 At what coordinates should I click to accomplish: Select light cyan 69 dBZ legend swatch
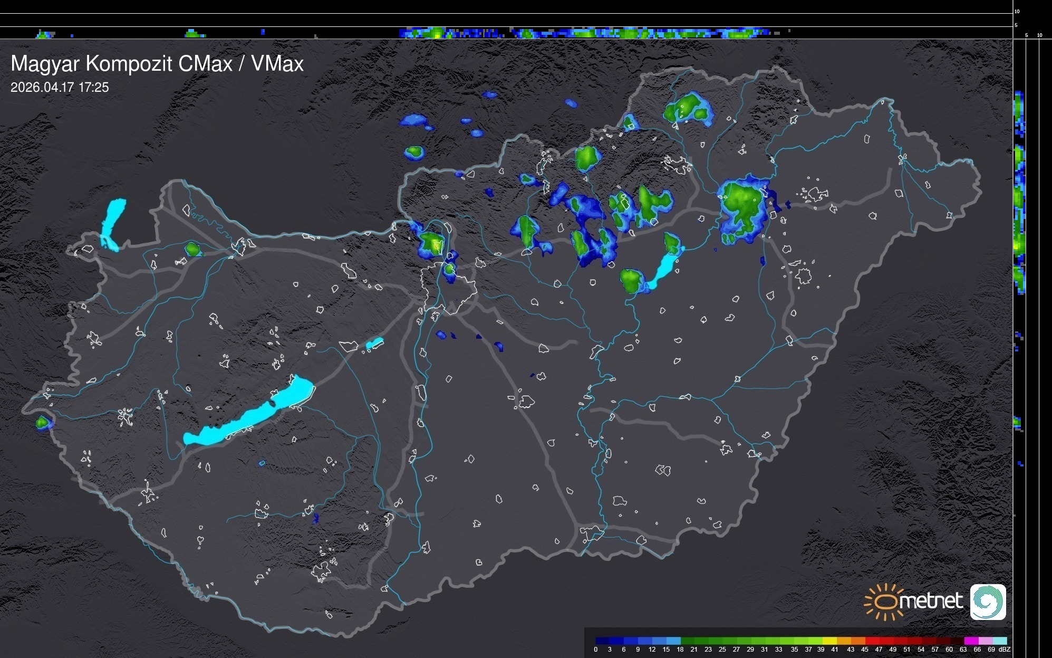point(1000,641)
